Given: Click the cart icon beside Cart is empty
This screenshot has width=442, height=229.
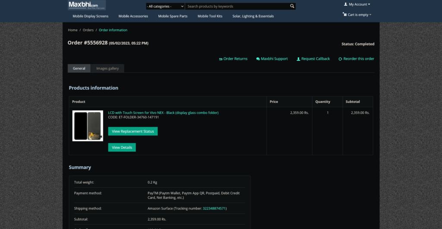Looking at the screenshot, I should click(x=344, y=14).
